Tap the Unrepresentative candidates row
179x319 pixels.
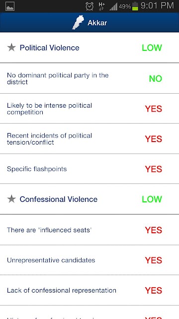89,260
